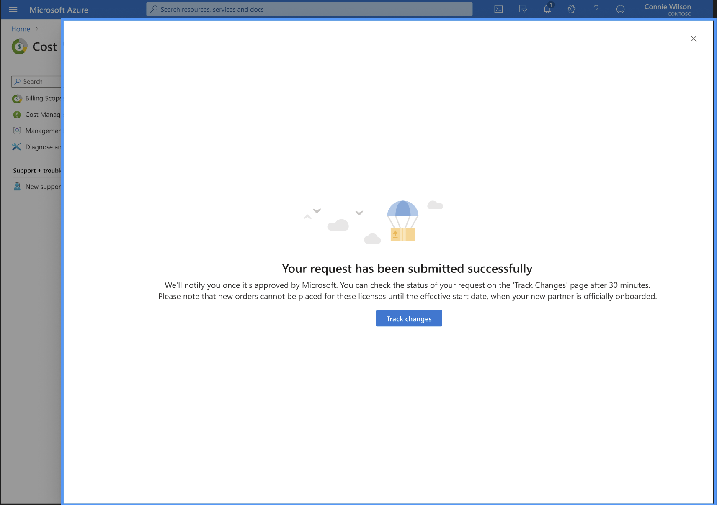717x505 pixels.
Task: Open Cloud Shell from top bar
Action: [x=498, y=9]
